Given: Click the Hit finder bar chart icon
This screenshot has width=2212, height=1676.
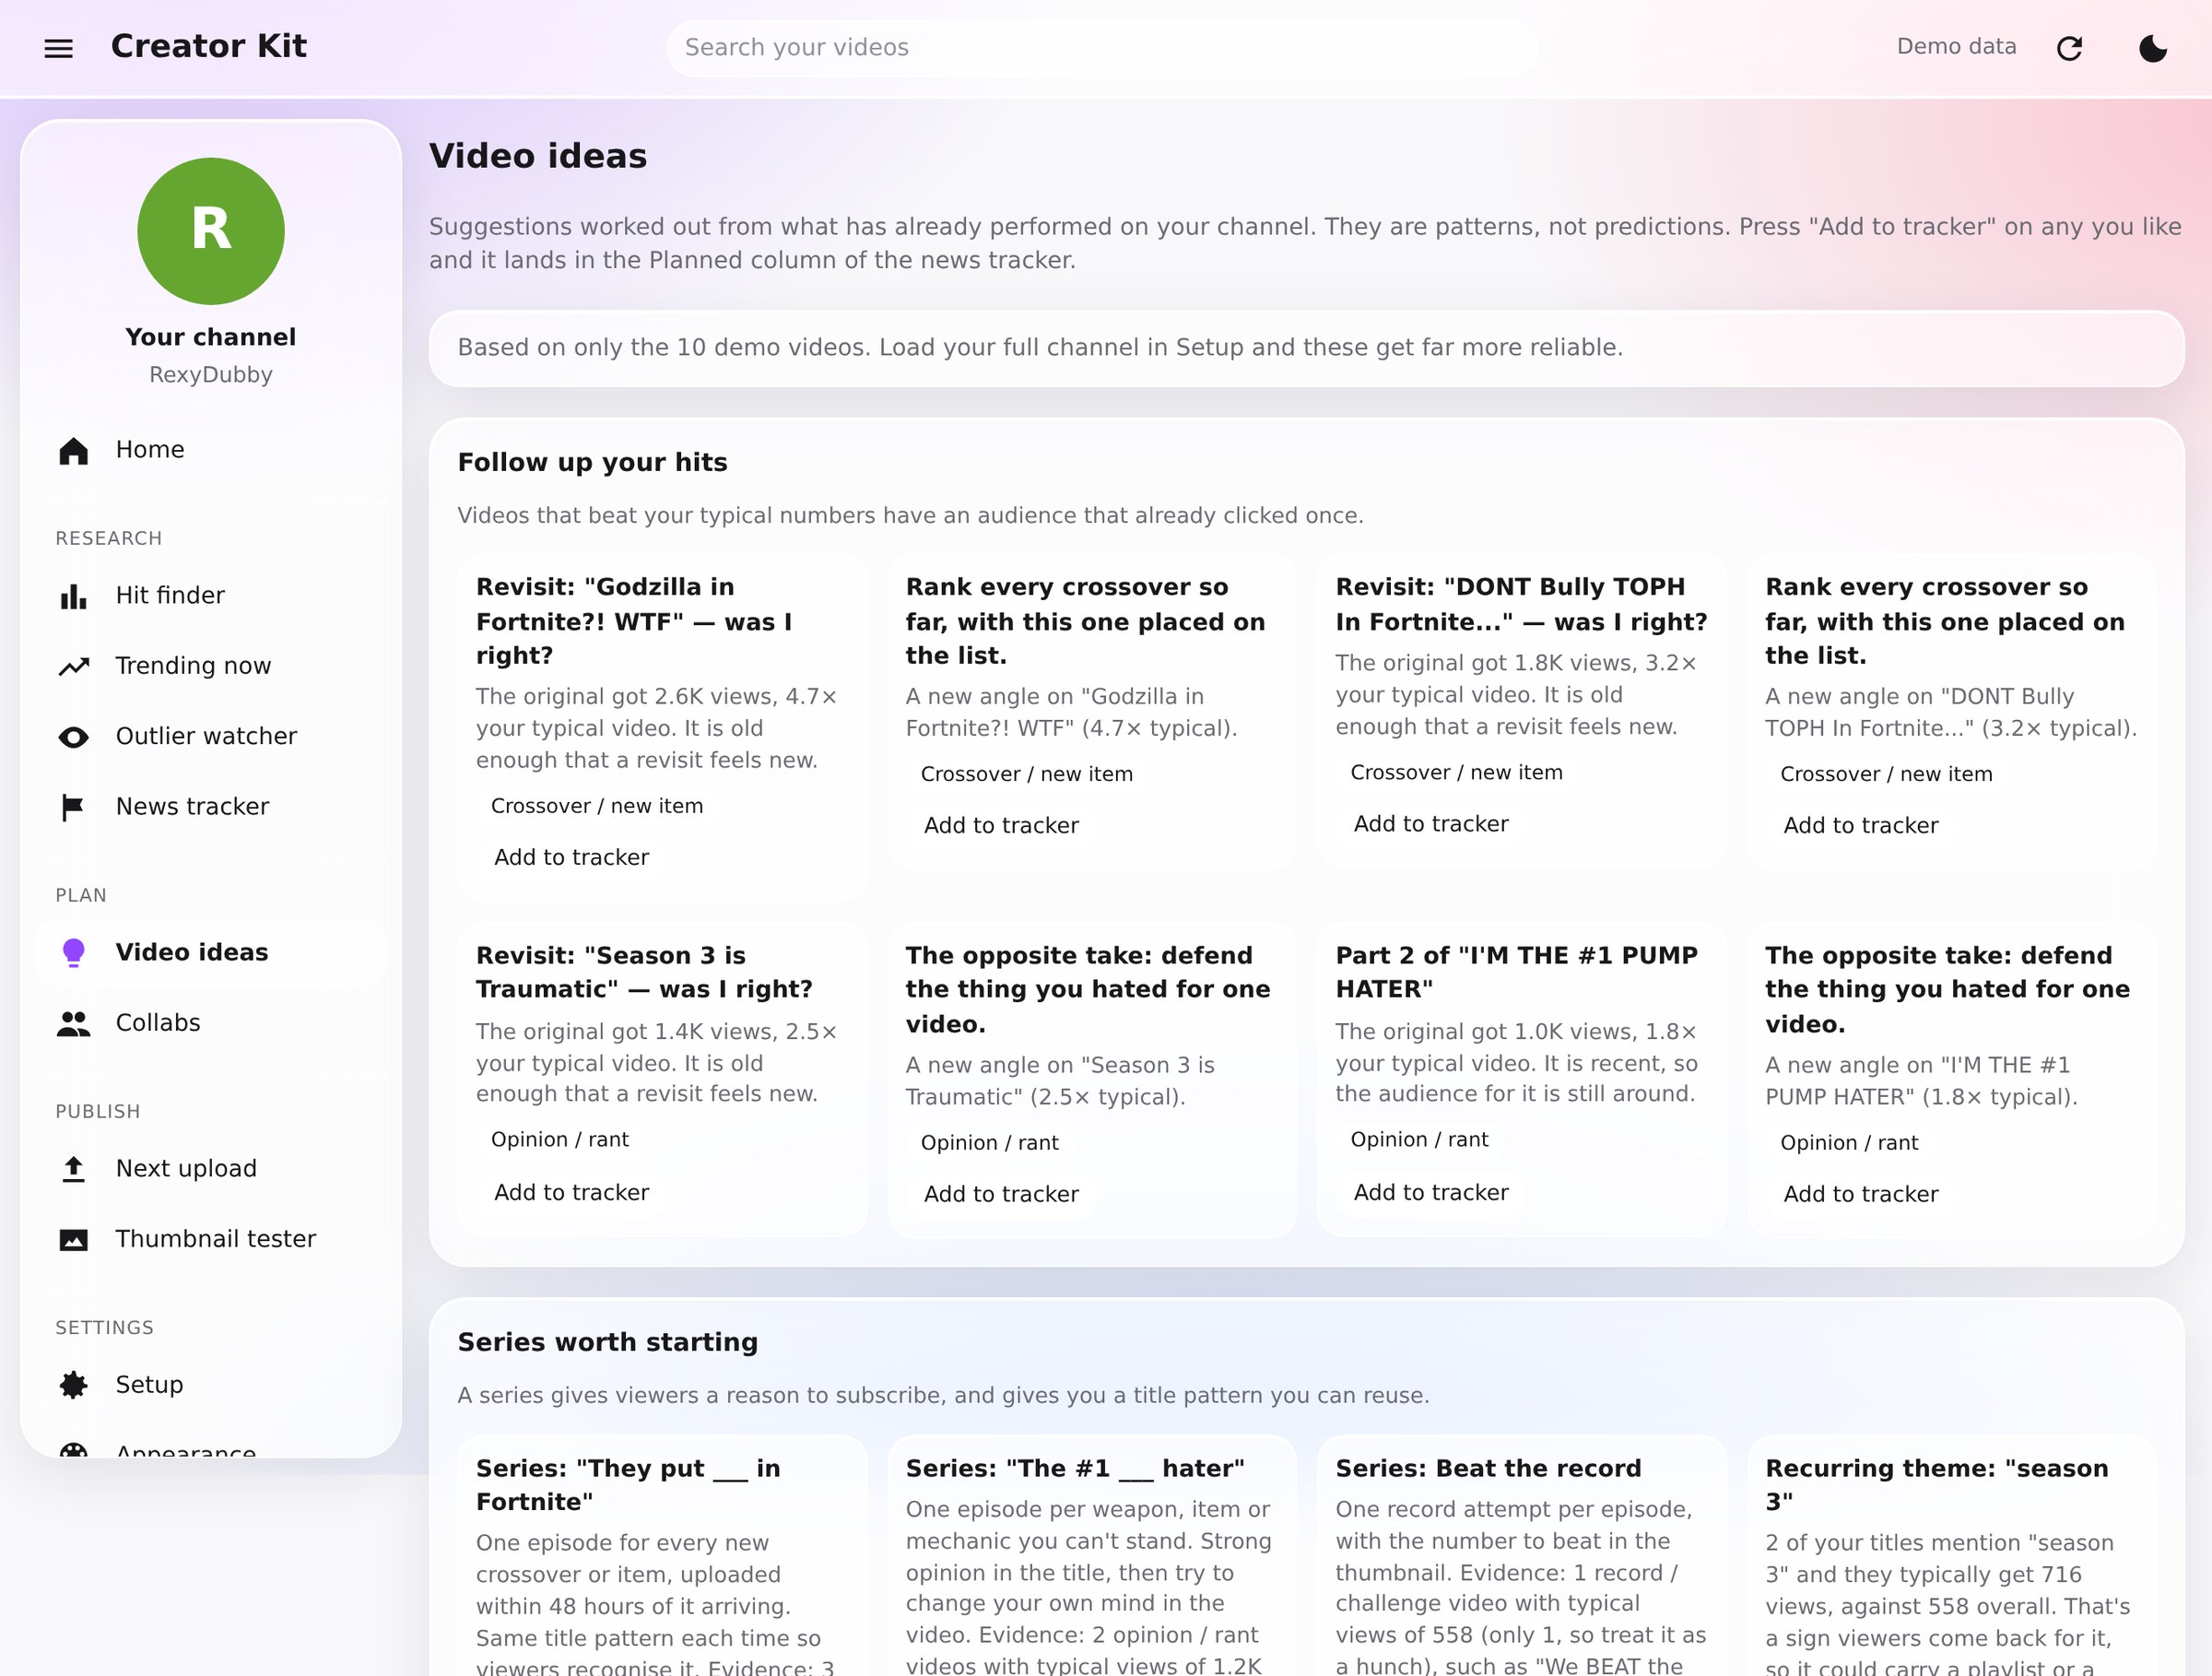Looking at the screenshot, I should [73, 597].
